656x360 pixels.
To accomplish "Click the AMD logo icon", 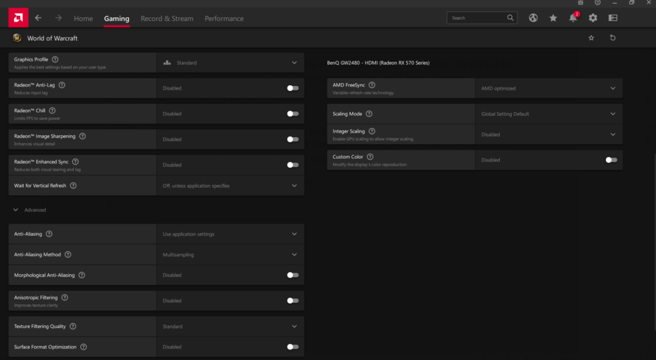I will (x=19, y=17).
